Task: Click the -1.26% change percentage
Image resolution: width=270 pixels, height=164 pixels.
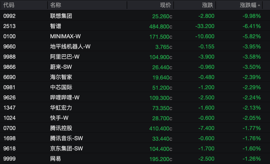Action: 251,158
